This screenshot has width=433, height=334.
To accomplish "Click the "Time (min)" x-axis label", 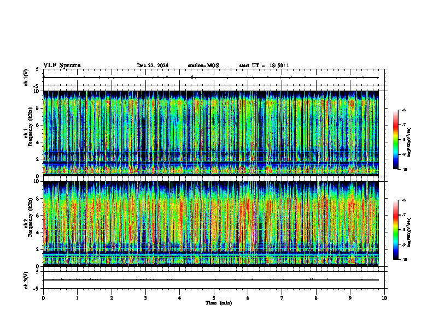I will 219,303.
